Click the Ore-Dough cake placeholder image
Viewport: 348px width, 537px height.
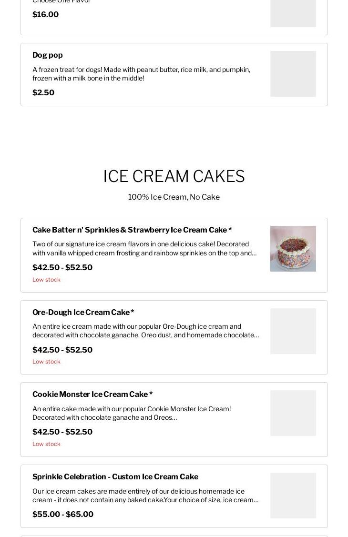coord(293,331)
